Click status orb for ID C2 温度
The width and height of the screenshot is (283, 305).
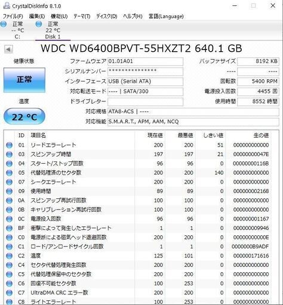click(9, 256)
